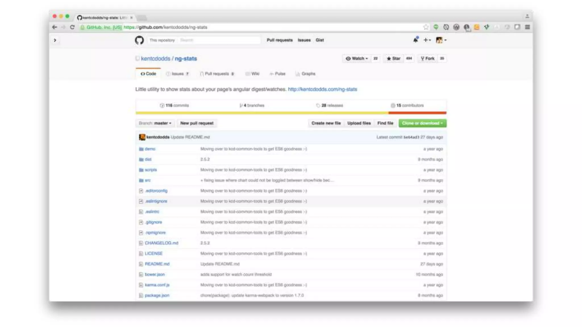Open the kentcdodds.com/ng-stats link

coord(322,89)
